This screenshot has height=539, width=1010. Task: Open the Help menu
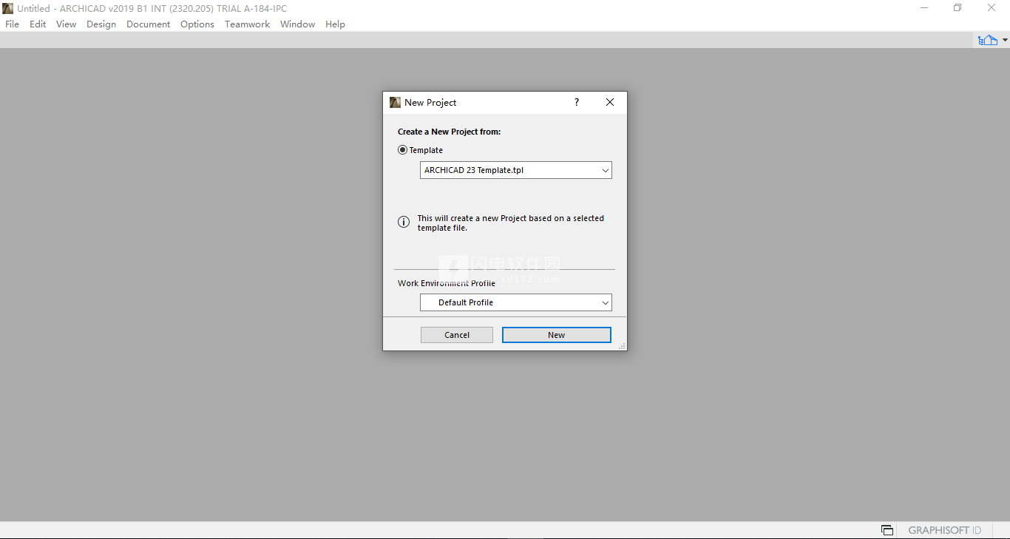click(335, 24)
